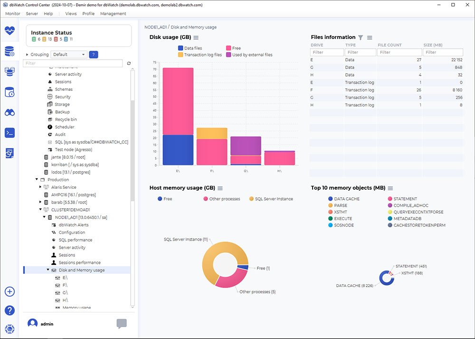Open the chat message bubble near admin

(122, 323)
